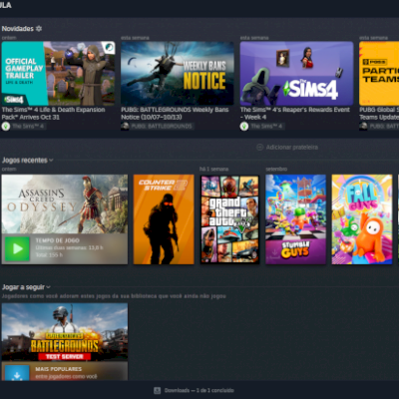Expand the Jogar a seguir dropdown
The width and height of the screenshot is (399, 399).
(x=48, y=287)
